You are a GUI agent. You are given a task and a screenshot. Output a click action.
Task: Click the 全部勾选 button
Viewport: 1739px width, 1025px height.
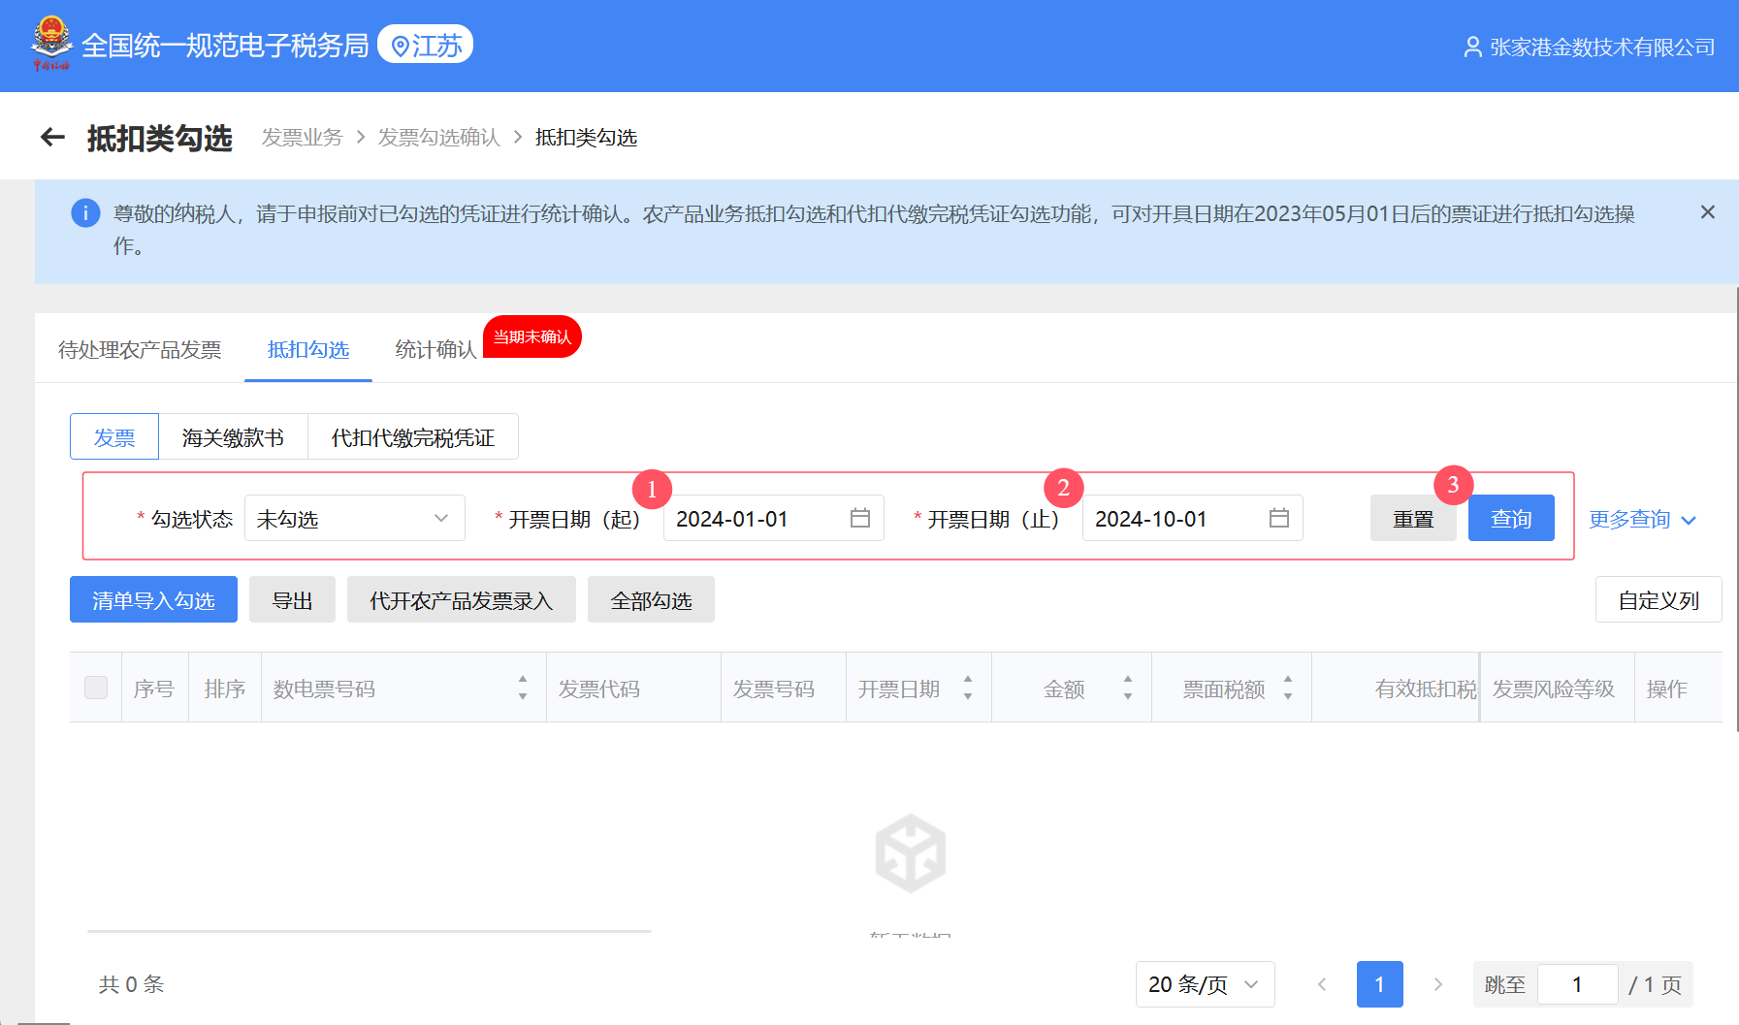coord(651,599)
